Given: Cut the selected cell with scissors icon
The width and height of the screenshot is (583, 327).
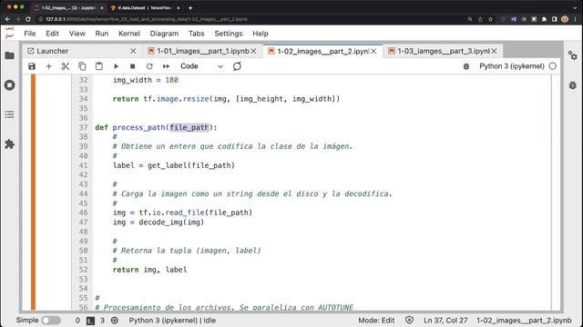Looking at the screenshot, I should [x=66, y=66].
